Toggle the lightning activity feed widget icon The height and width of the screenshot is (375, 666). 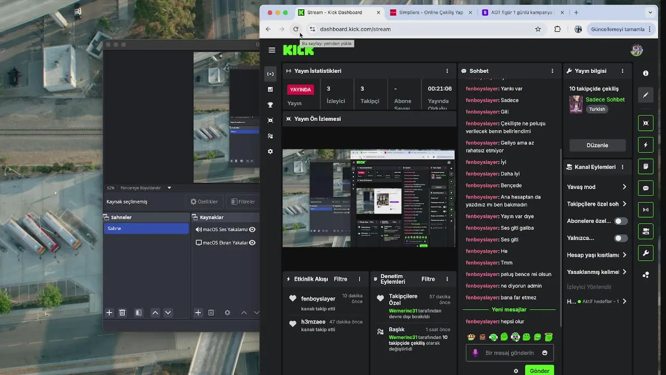[x=646, y=145]
